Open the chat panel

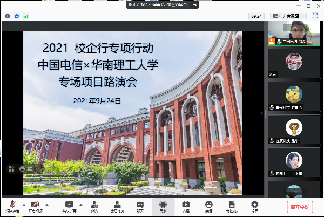(140, 205)
